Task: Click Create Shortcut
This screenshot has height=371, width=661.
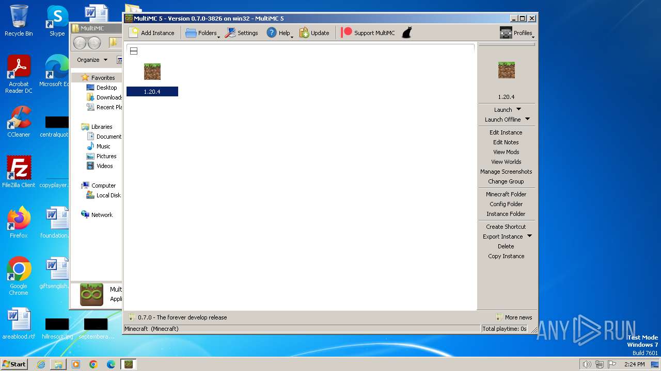Action: [506, 227]
